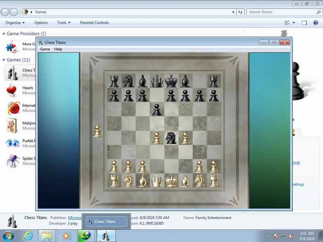Screen dimensions: 323x242
Task: Collapse the Game Providers group
Action: 3,33
